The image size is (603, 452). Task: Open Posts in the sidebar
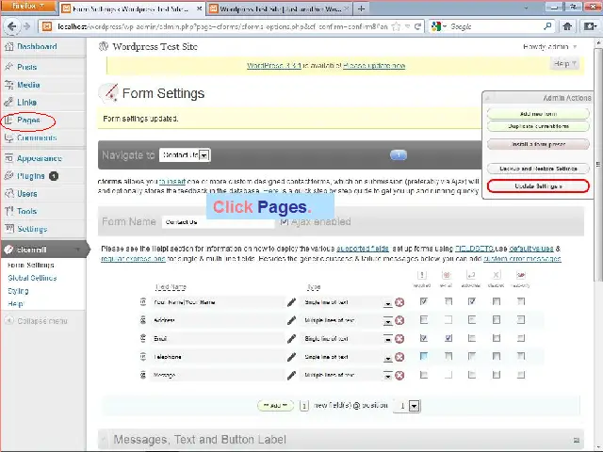(26, 67)
